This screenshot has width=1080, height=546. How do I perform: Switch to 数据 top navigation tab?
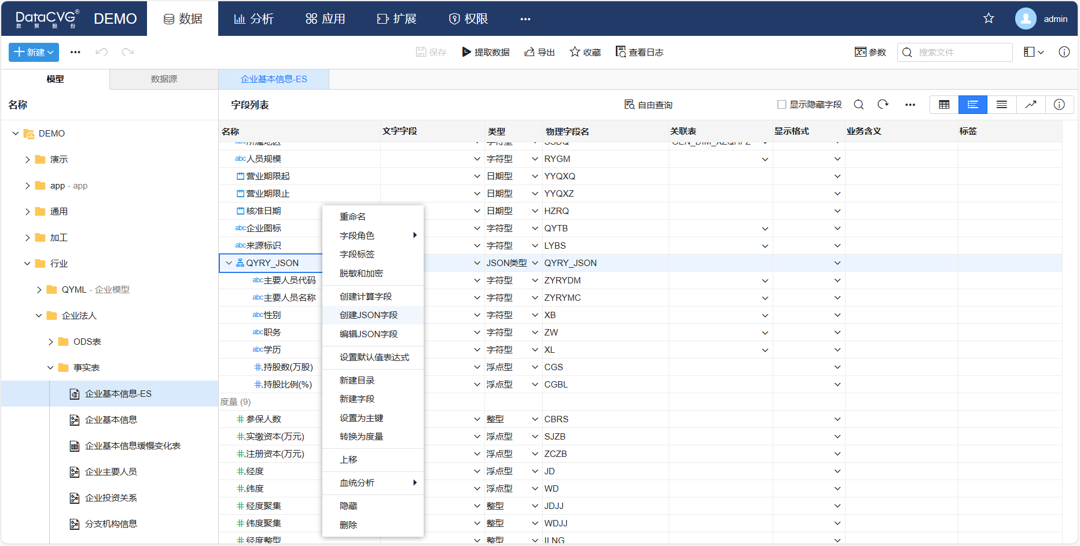click(x=182, y=19)
